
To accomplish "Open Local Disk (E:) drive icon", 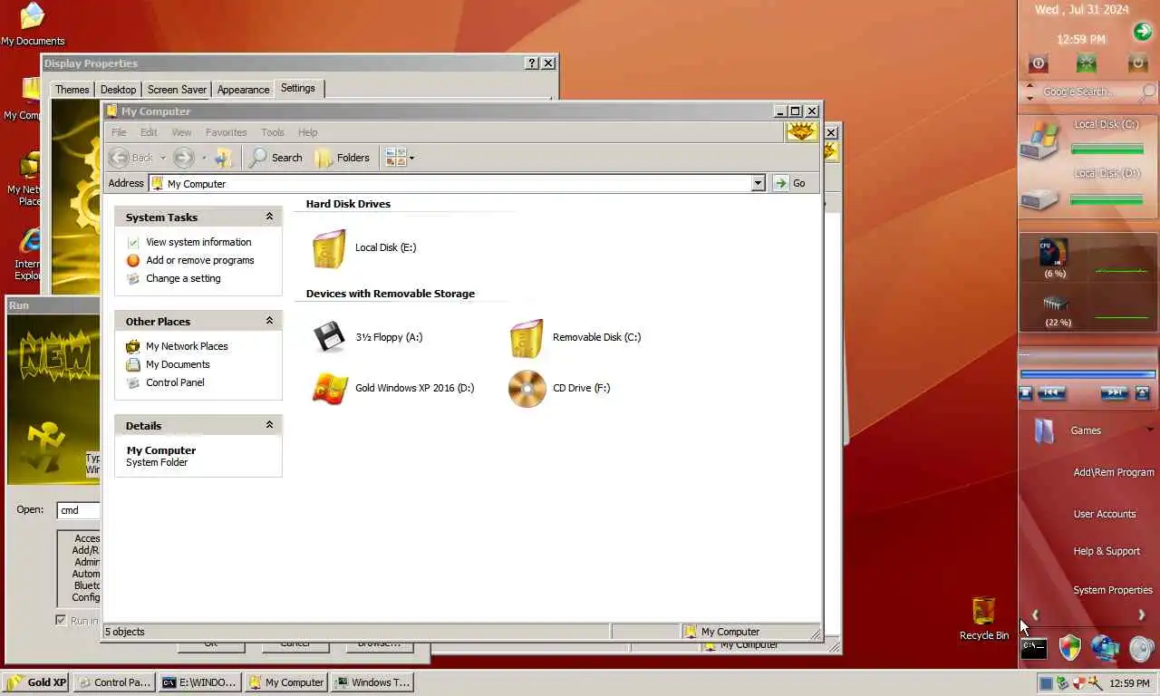I will click(328, 248).
